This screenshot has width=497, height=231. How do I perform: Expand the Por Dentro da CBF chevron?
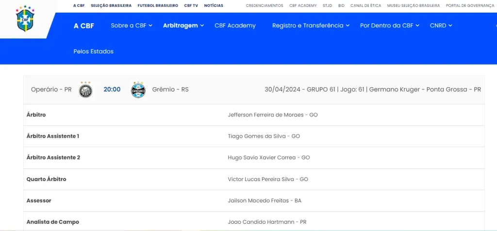pyautogui.click(x=417, y=26)
